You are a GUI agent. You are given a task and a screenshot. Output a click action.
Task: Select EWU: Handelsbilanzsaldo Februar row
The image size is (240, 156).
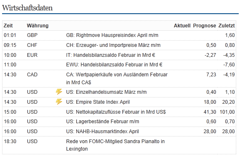[x=119, y=65]
